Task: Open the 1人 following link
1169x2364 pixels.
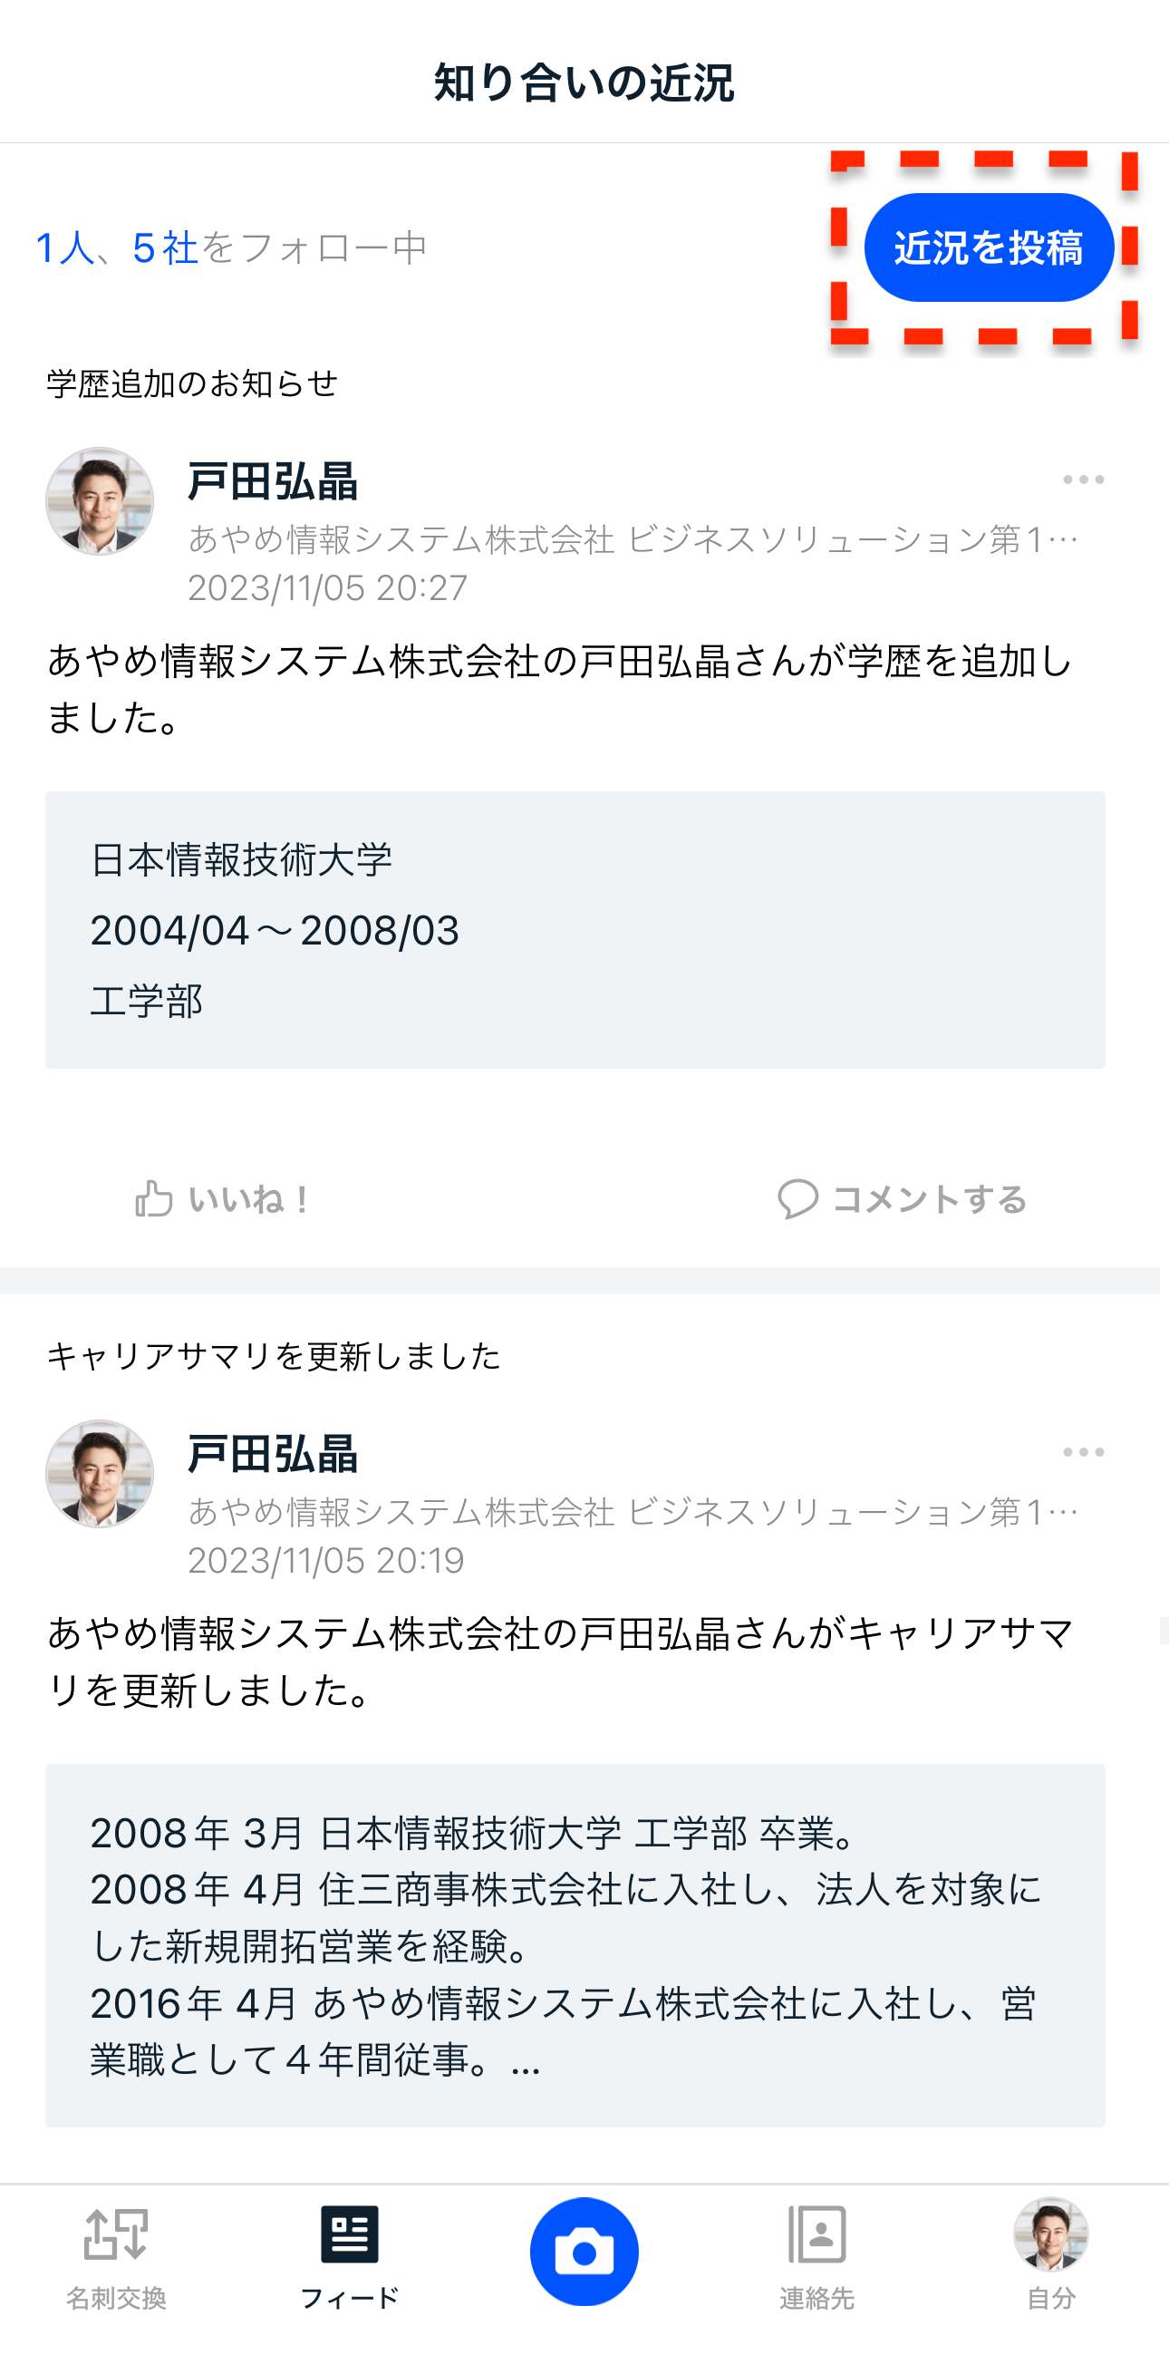Action: click(63, 247)
